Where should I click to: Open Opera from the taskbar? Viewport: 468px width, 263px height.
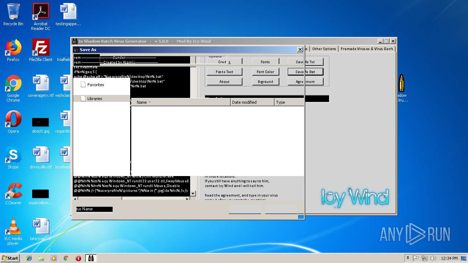point(78,258)
